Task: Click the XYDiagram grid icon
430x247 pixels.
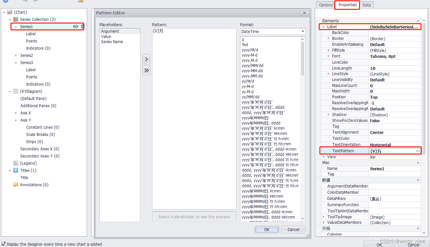Action: tap(15, 91)
